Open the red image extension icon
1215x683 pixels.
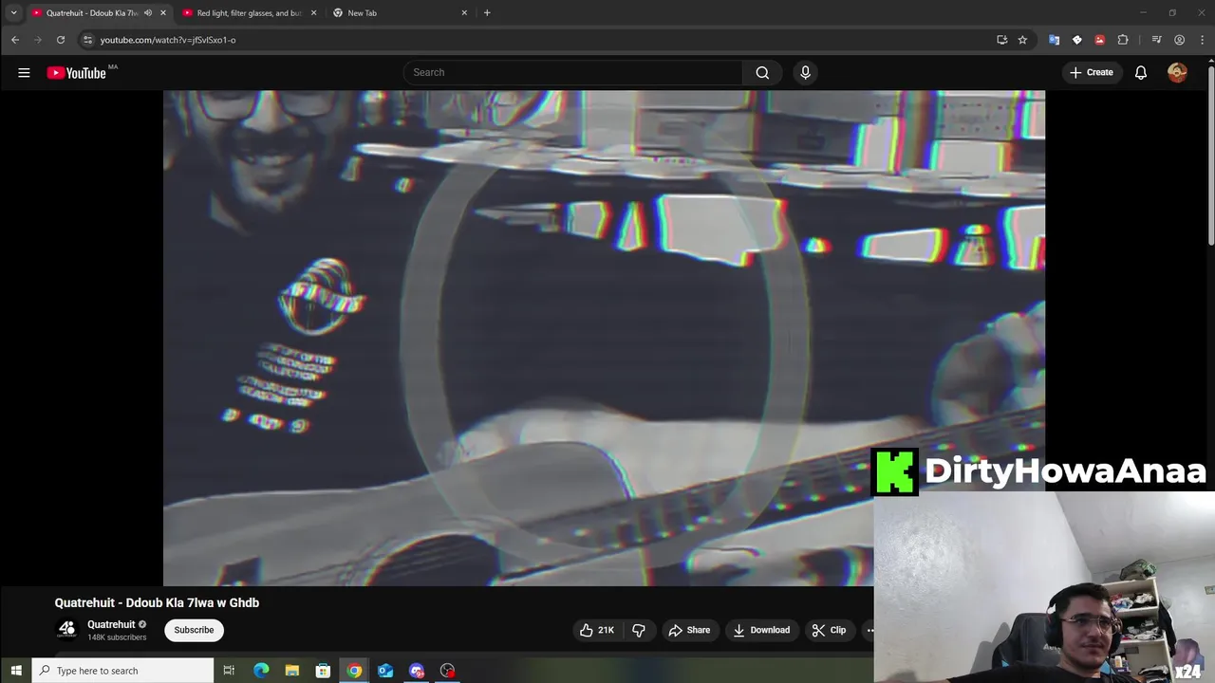click(1099, 40)
